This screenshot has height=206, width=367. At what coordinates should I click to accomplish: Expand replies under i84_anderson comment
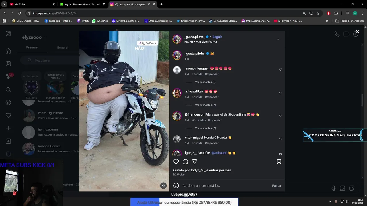pyautogui.click(x=205, y=128)
